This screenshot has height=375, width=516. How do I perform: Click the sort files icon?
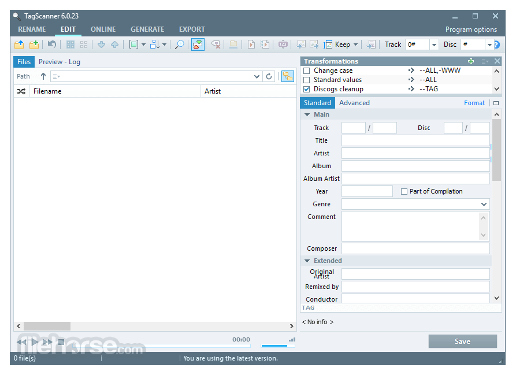tap(155, 44)
